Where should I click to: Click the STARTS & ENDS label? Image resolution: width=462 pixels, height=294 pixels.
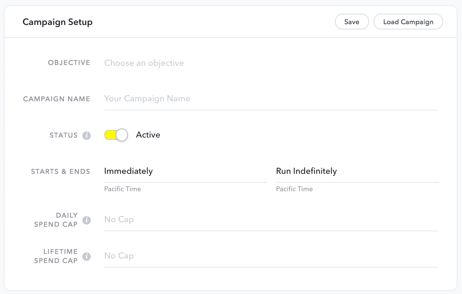(60, 172)
